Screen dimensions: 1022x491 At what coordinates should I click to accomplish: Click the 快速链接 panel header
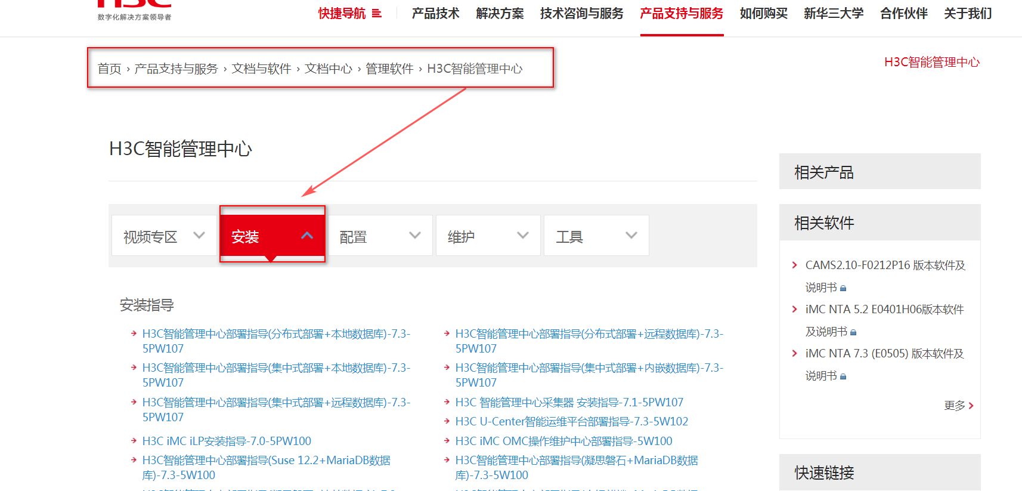coord(880,473)
